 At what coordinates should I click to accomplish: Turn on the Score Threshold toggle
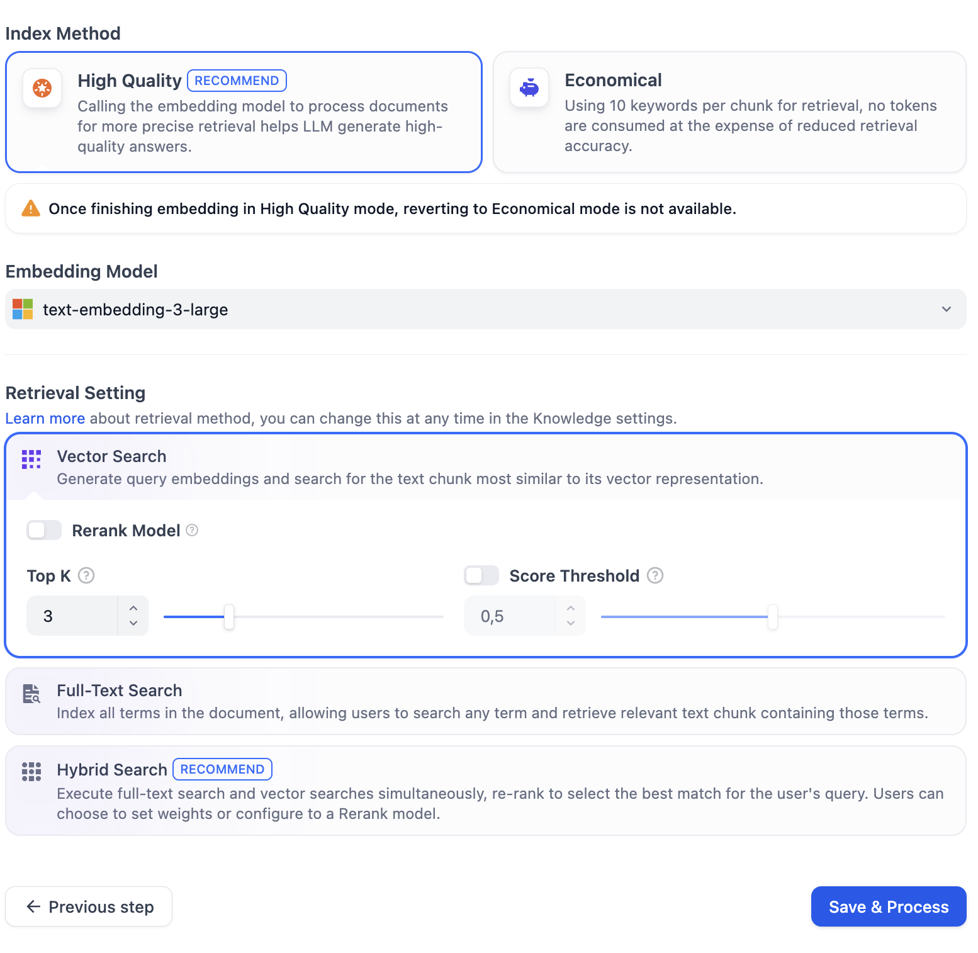click(481, 575)
